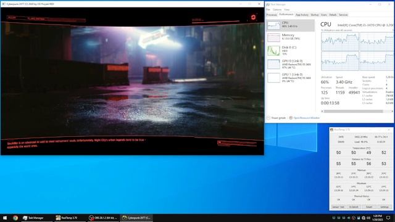Image resolution: width=395 pixels, height=222 pixels.
Task: Switch to the Processes tab
Action: [x=272, y=15]
